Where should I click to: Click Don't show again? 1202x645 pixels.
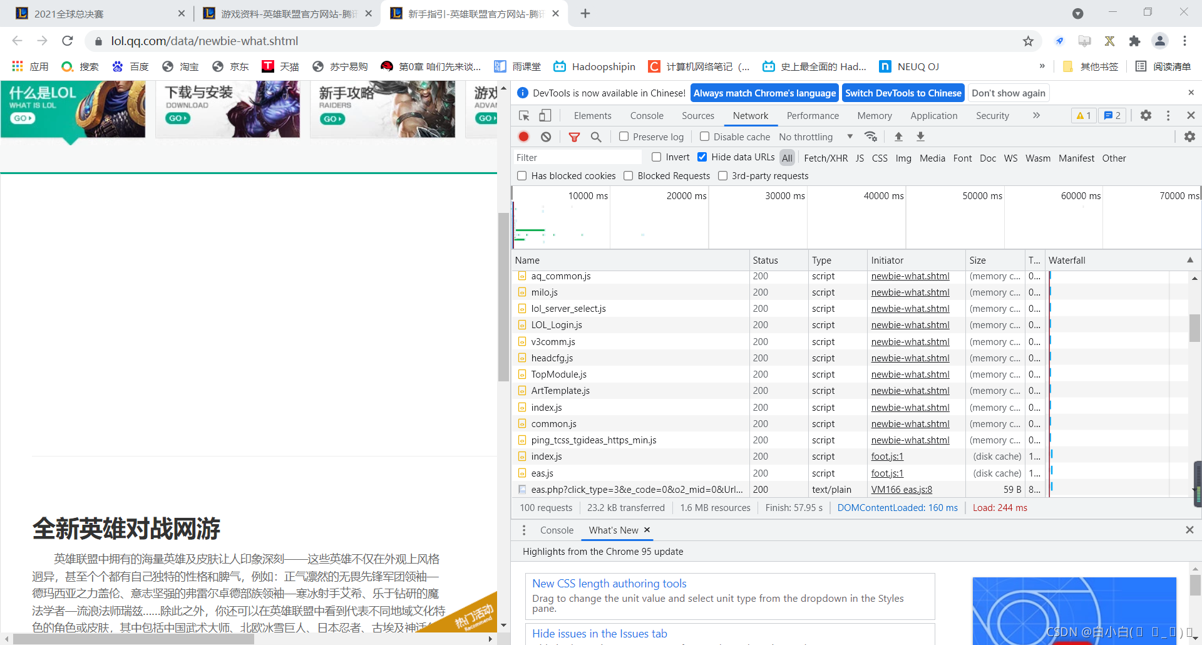pos(1009,93)
